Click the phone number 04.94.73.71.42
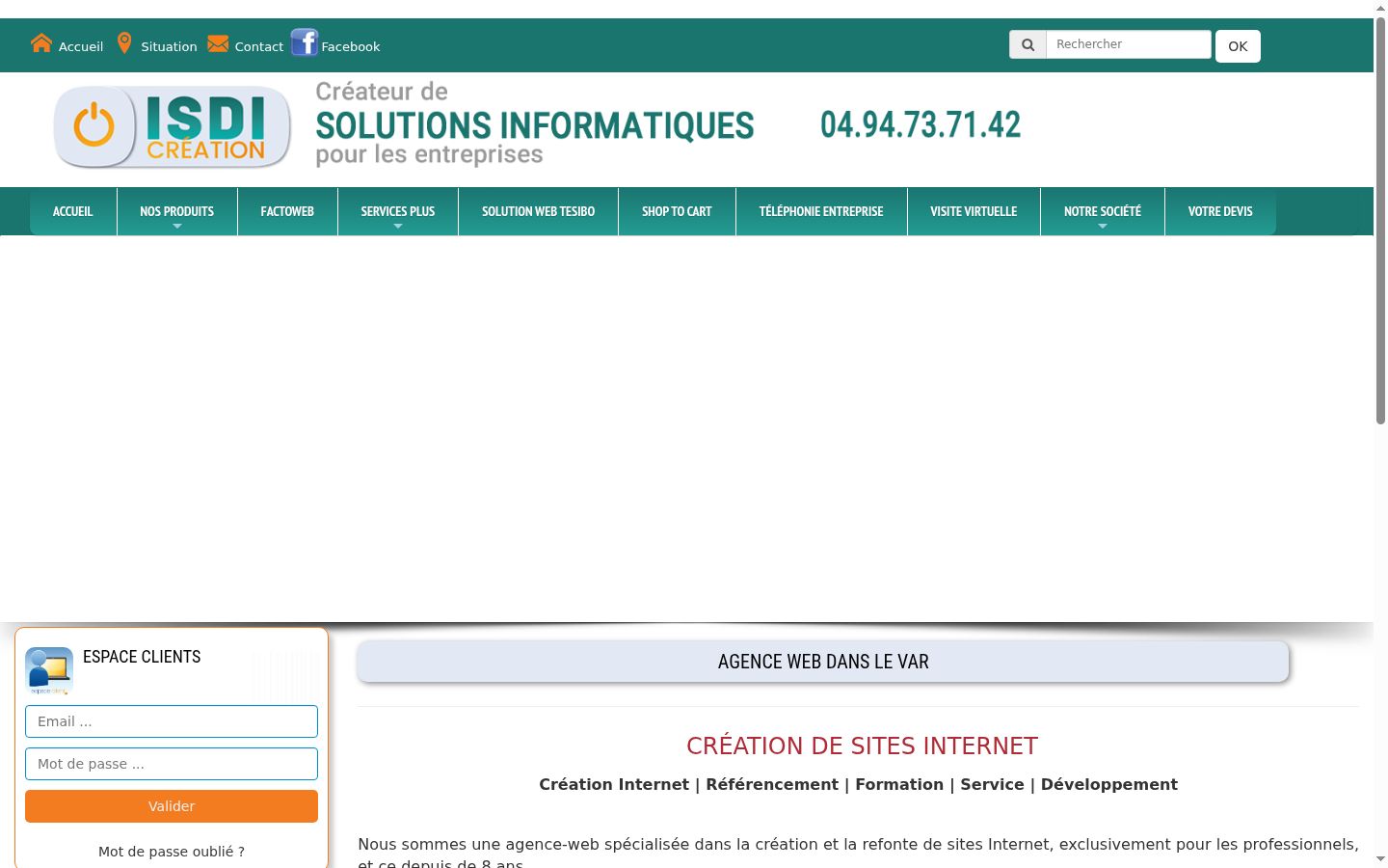This screenshot has width=1388, height=868. coord(921,124)
